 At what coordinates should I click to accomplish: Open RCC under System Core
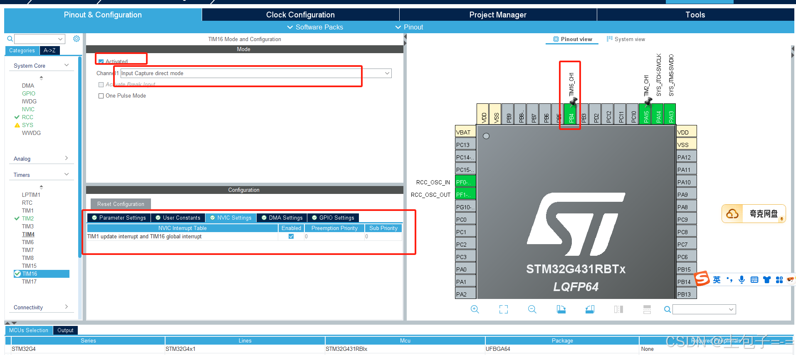click(27, 117)
